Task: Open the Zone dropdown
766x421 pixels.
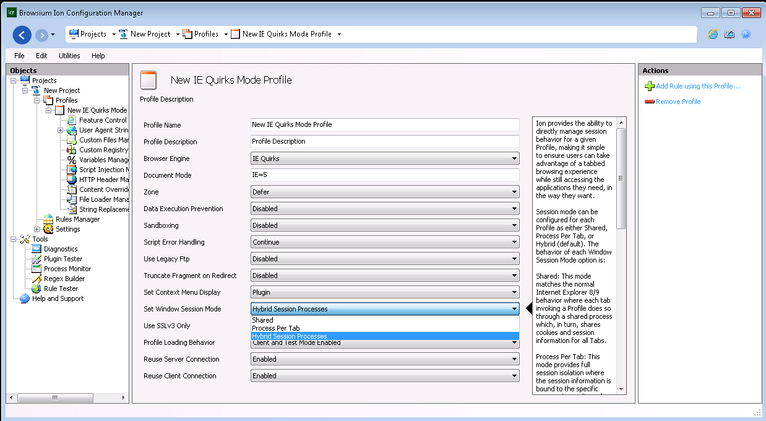Action: [385, 192]
